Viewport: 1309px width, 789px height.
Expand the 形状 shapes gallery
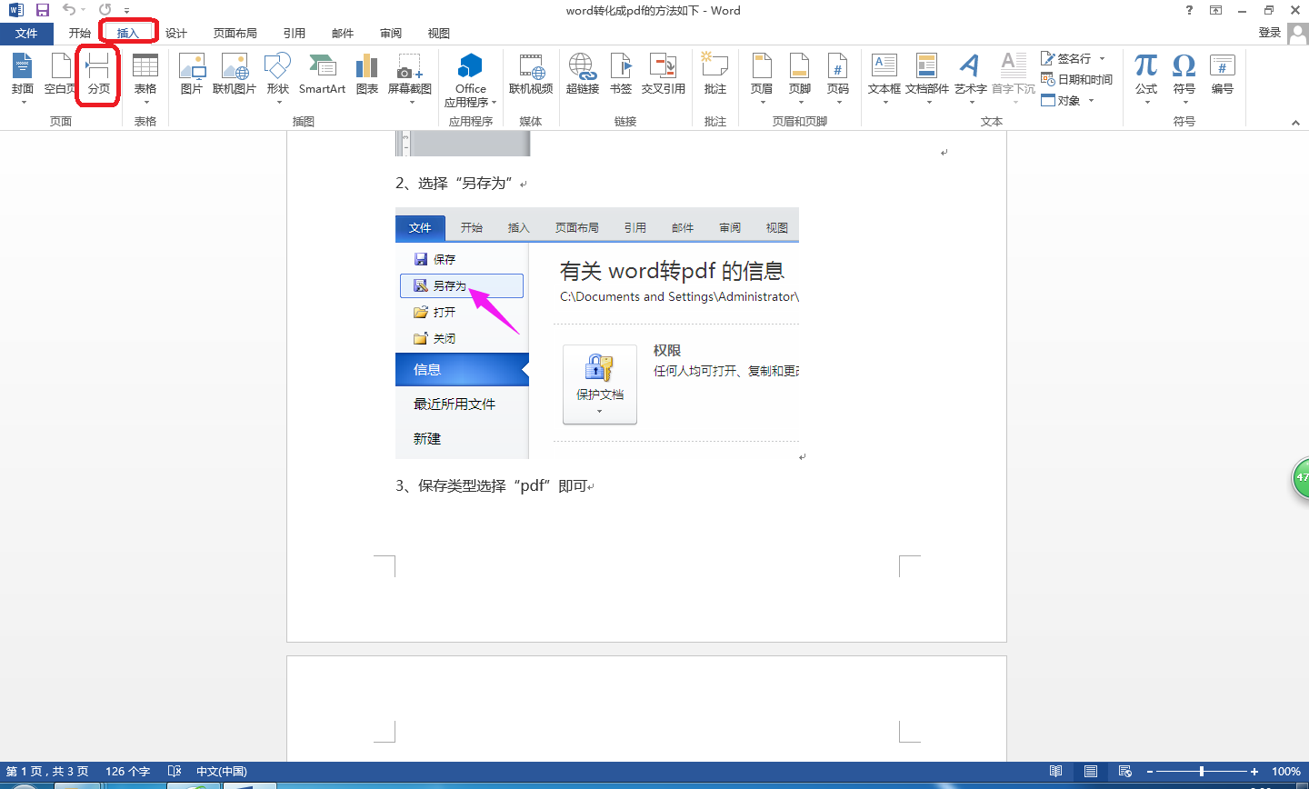(278, 78)
